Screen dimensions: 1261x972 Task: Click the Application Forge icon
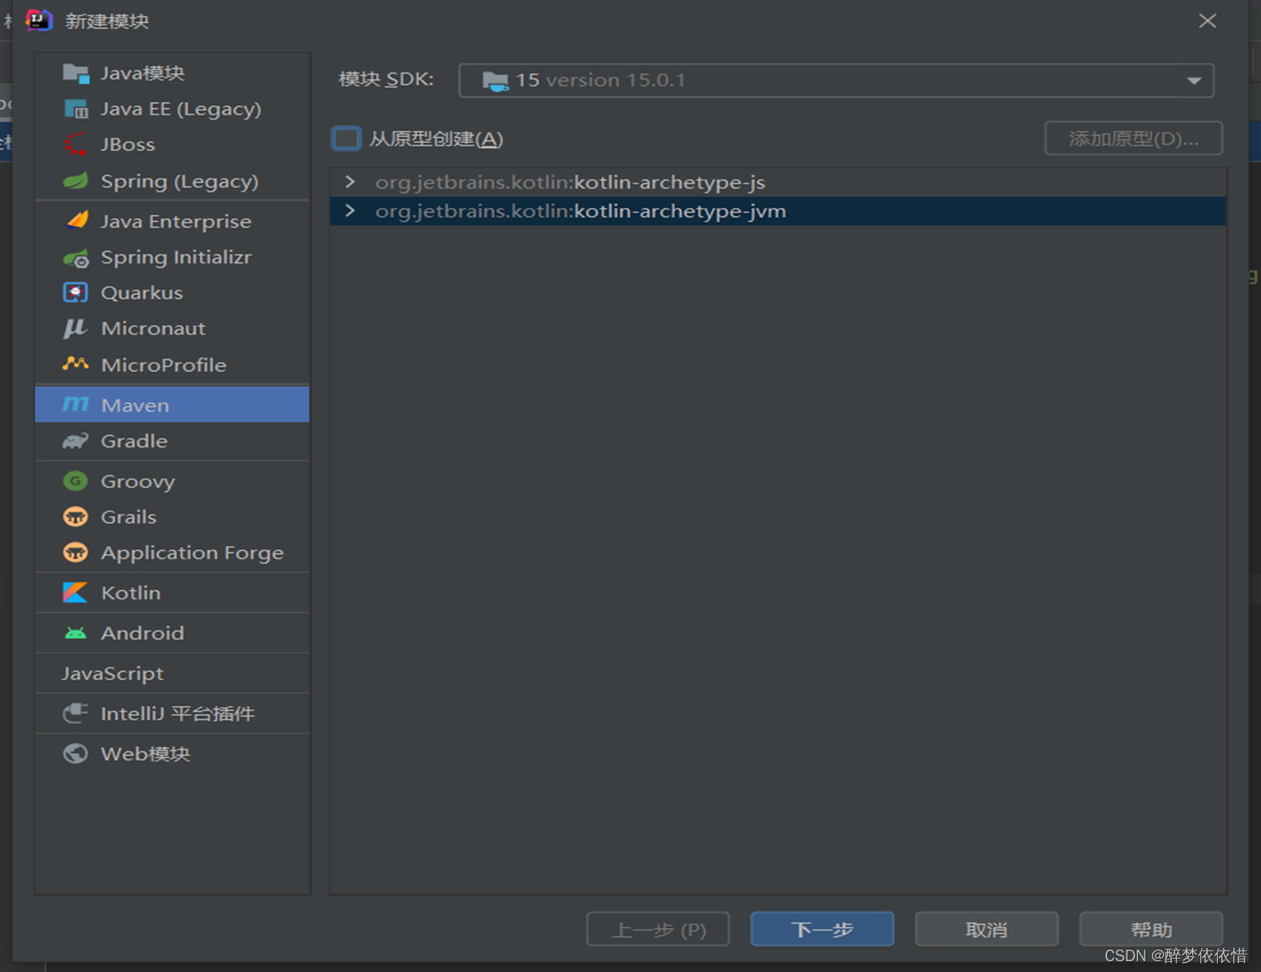76,553
